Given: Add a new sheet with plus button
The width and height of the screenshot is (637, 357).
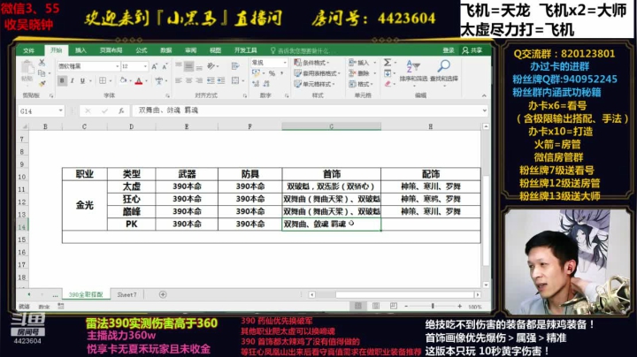Looking at the screenshot, I should click(x=163, y=294).
